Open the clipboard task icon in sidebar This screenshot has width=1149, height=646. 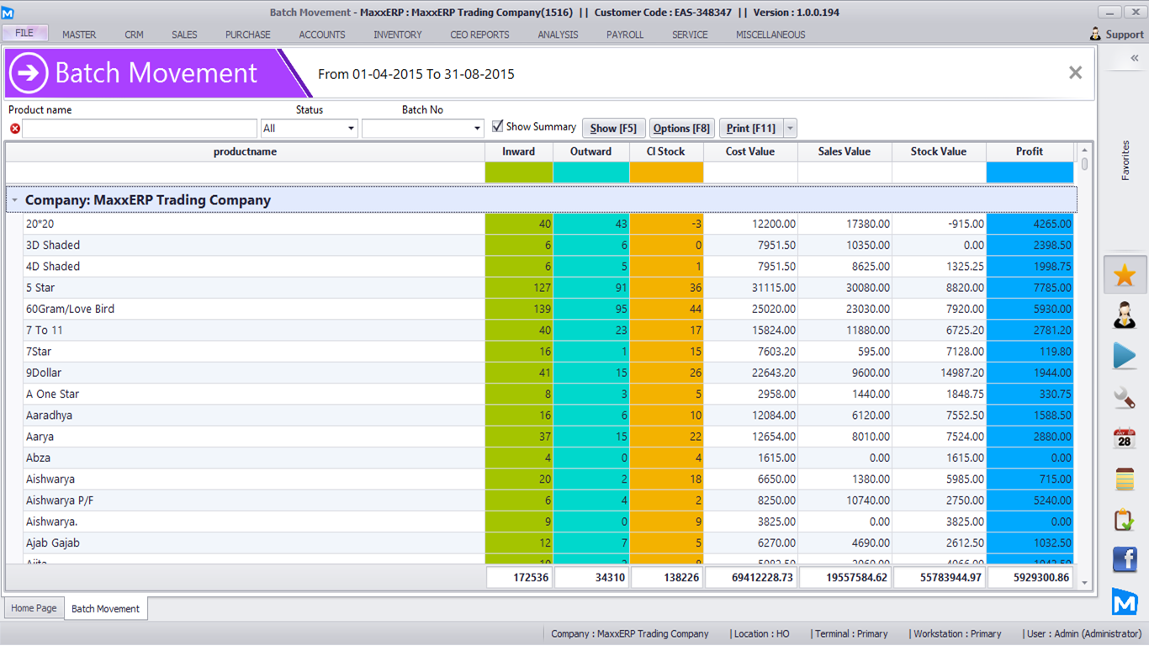(1125, 520)
